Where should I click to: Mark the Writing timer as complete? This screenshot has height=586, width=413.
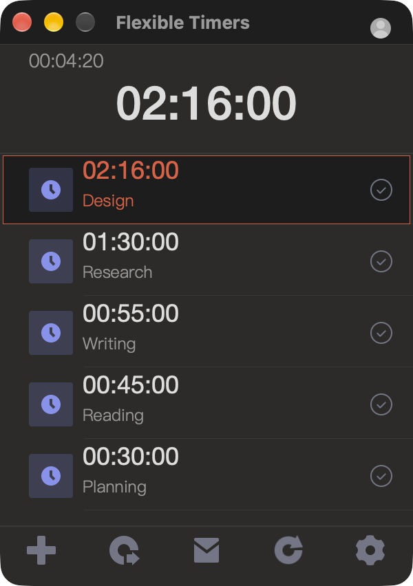coord(381,333)
